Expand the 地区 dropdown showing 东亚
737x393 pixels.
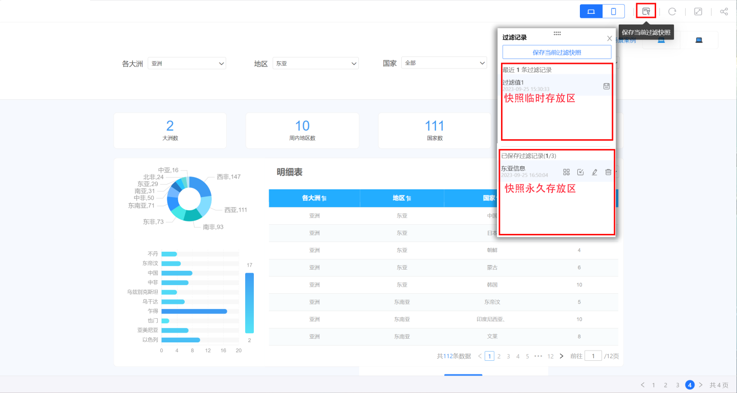click(315, 63)
